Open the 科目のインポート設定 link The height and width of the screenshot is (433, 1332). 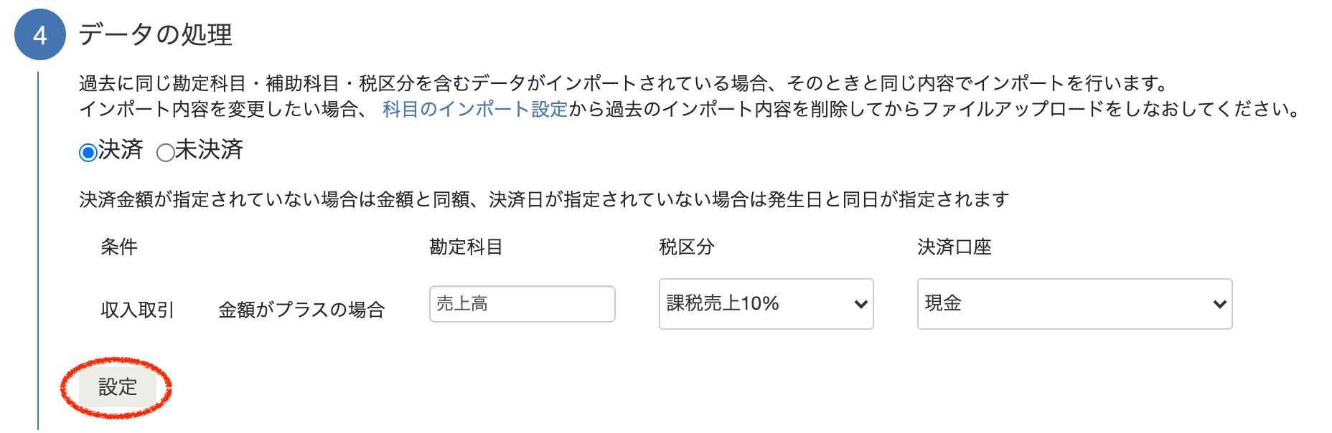coord(474,109)
